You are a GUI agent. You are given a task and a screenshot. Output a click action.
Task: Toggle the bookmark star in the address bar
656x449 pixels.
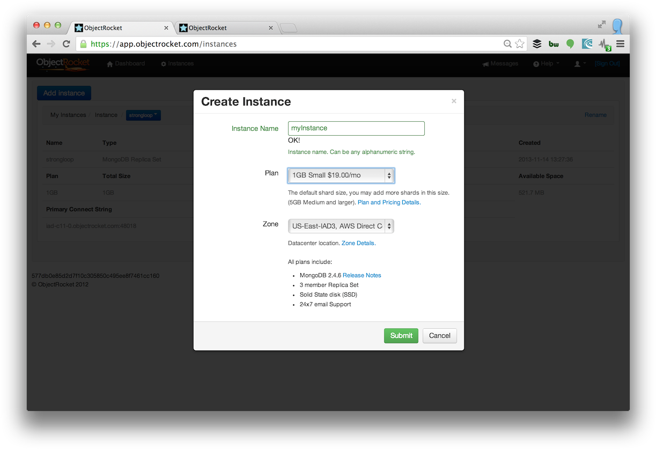519,43
